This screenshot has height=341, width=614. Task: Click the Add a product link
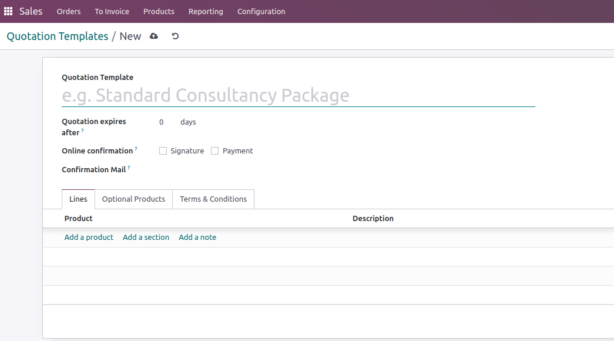click(x=89, y=238)
